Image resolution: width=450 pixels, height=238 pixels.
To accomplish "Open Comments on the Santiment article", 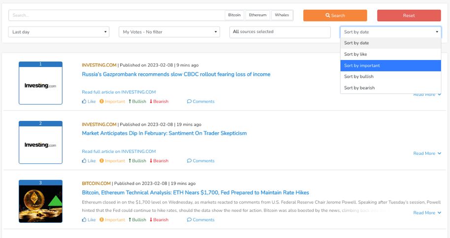I will (x=201, y=161).
